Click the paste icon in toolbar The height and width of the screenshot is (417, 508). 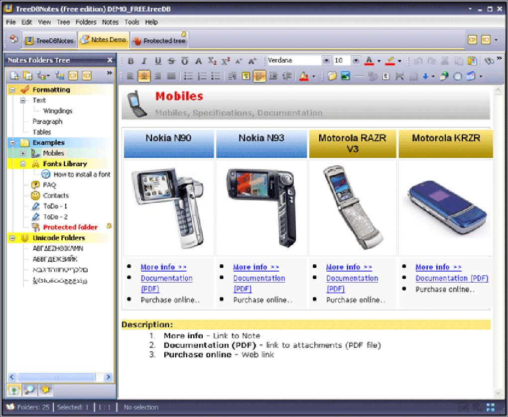472,61
